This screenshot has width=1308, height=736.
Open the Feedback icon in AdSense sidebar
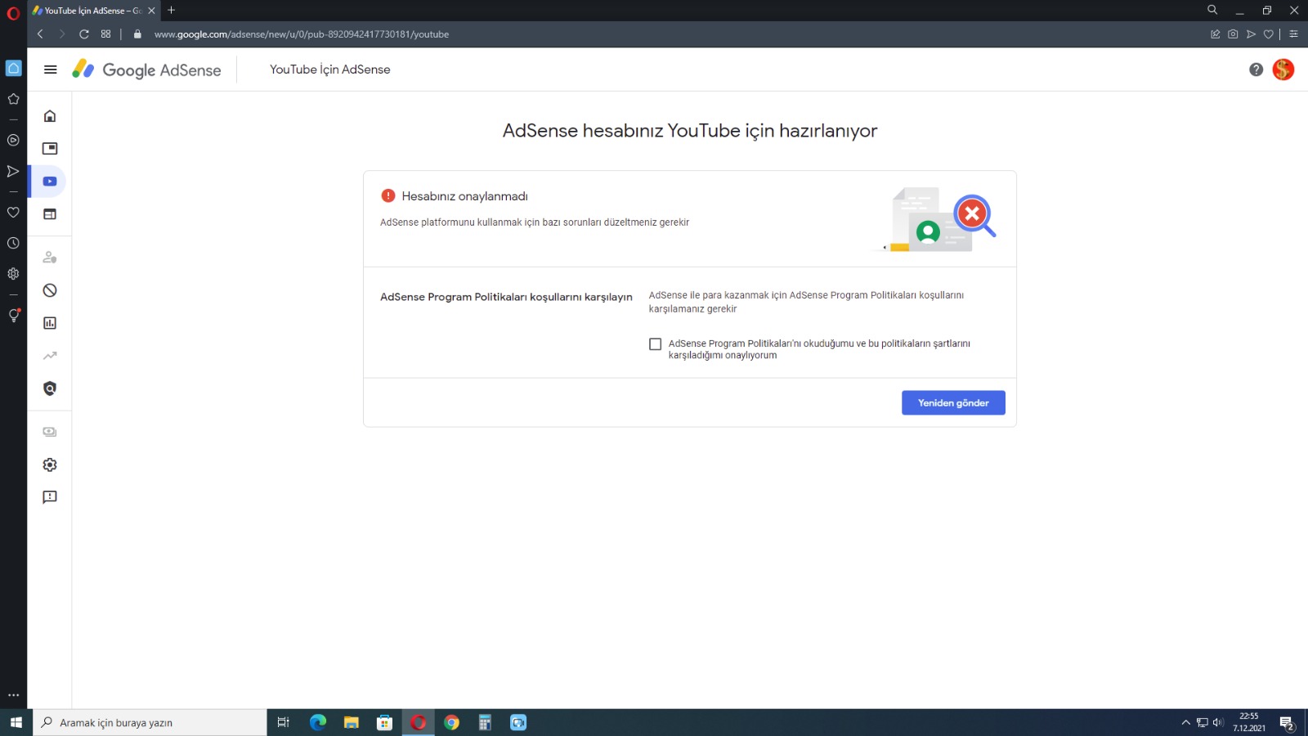(50, 497)
